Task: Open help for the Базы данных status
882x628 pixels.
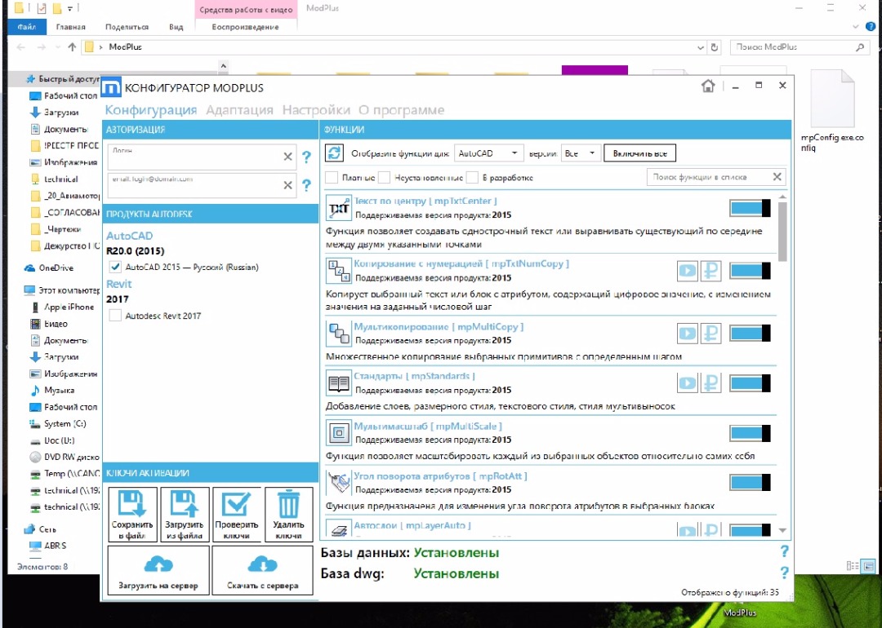Action: pos(785,551)
